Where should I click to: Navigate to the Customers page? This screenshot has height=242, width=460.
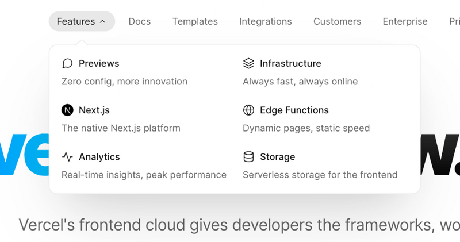pos(337,21)
